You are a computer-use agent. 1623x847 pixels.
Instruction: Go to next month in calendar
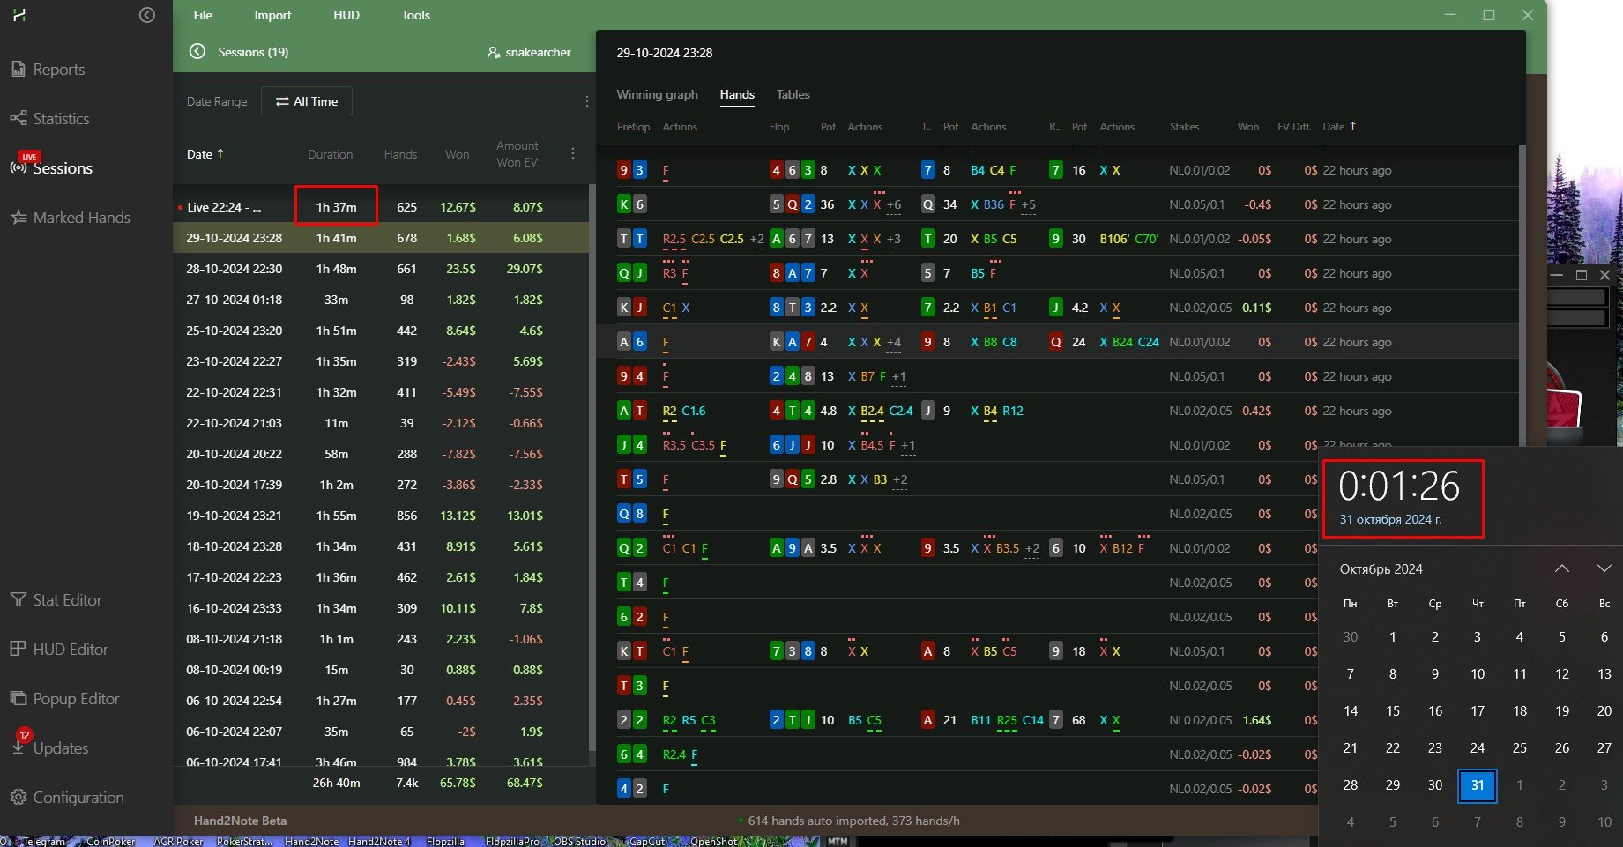click(x=1604, y=568)
